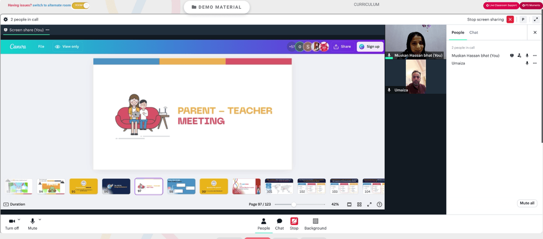Screen dimensions: 543x239
Task: Switch to the Chat tab in side panel
Action: 473,33
